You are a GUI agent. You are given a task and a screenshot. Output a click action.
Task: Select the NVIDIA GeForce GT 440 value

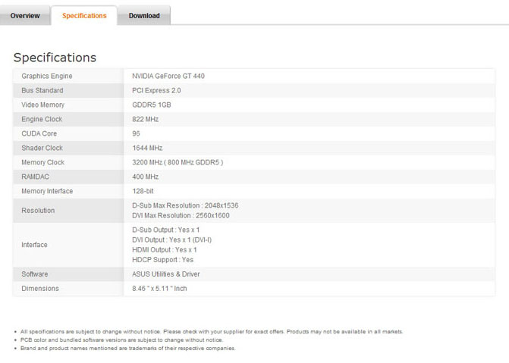coord(168,76)
